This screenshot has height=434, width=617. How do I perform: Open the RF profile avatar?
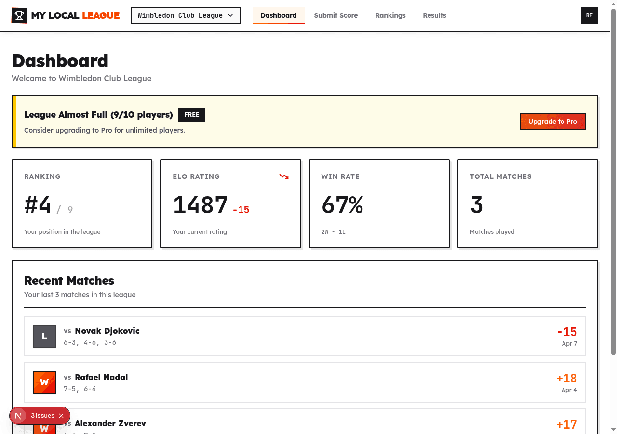(589, 15)
